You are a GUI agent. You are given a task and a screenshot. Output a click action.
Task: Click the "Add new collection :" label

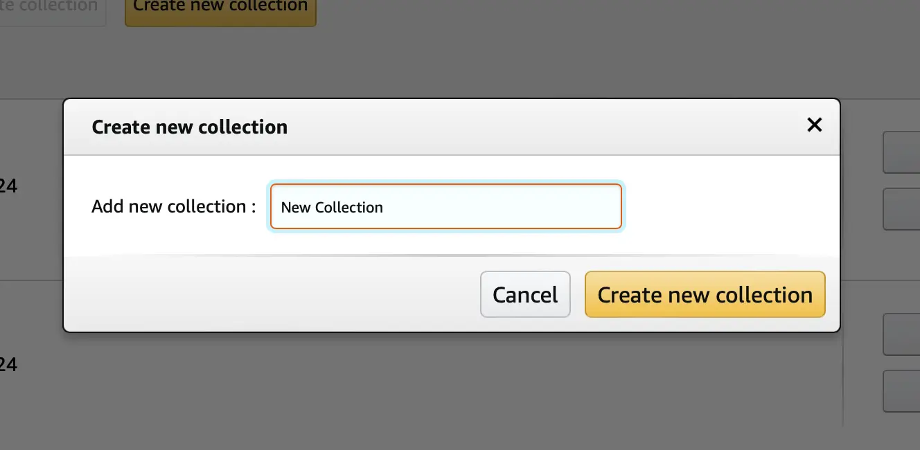[x=173, y=206]
